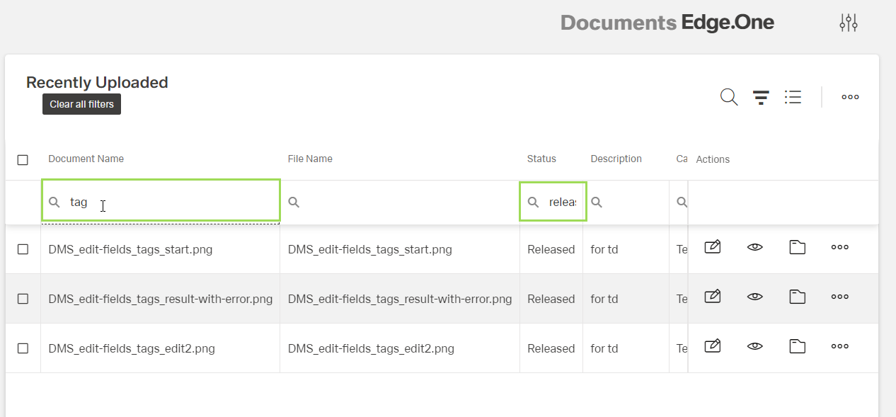896x417 pixels.
Task: Toggle the select-all checkbox in header
Action: [23, 160]
